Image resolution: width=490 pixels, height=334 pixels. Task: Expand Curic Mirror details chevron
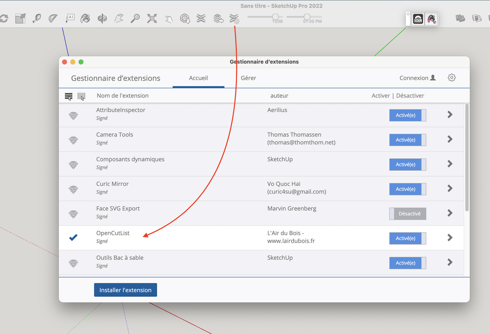pos(450,189)
